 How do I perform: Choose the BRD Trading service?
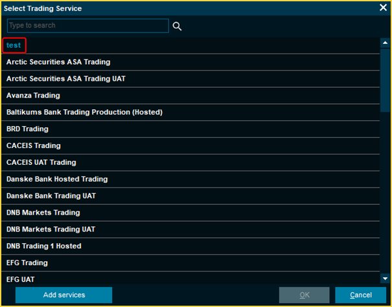pos(190,129)
